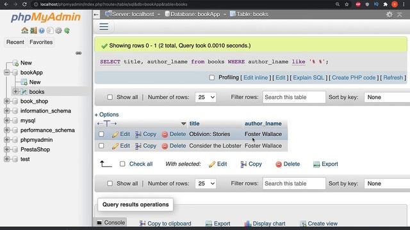The width and height of the screenshot is (410, 230).
Task: Open the hamburger menu
Action: click(104, 27)
